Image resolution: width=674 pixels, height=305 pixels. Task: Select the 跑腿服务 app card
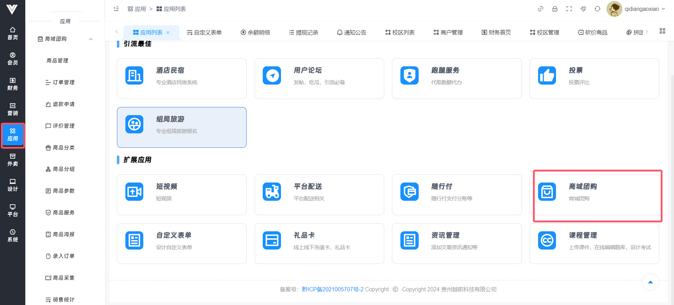(457, 78)
